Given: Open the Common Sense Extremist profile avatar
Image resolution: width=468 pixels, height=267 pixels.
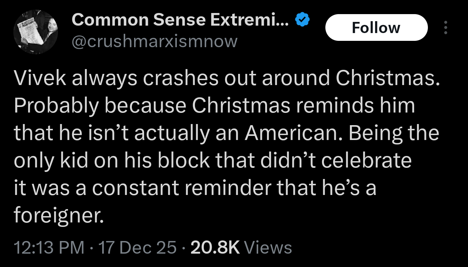Looking at the screenshot, I should click(x=36, y=33).
